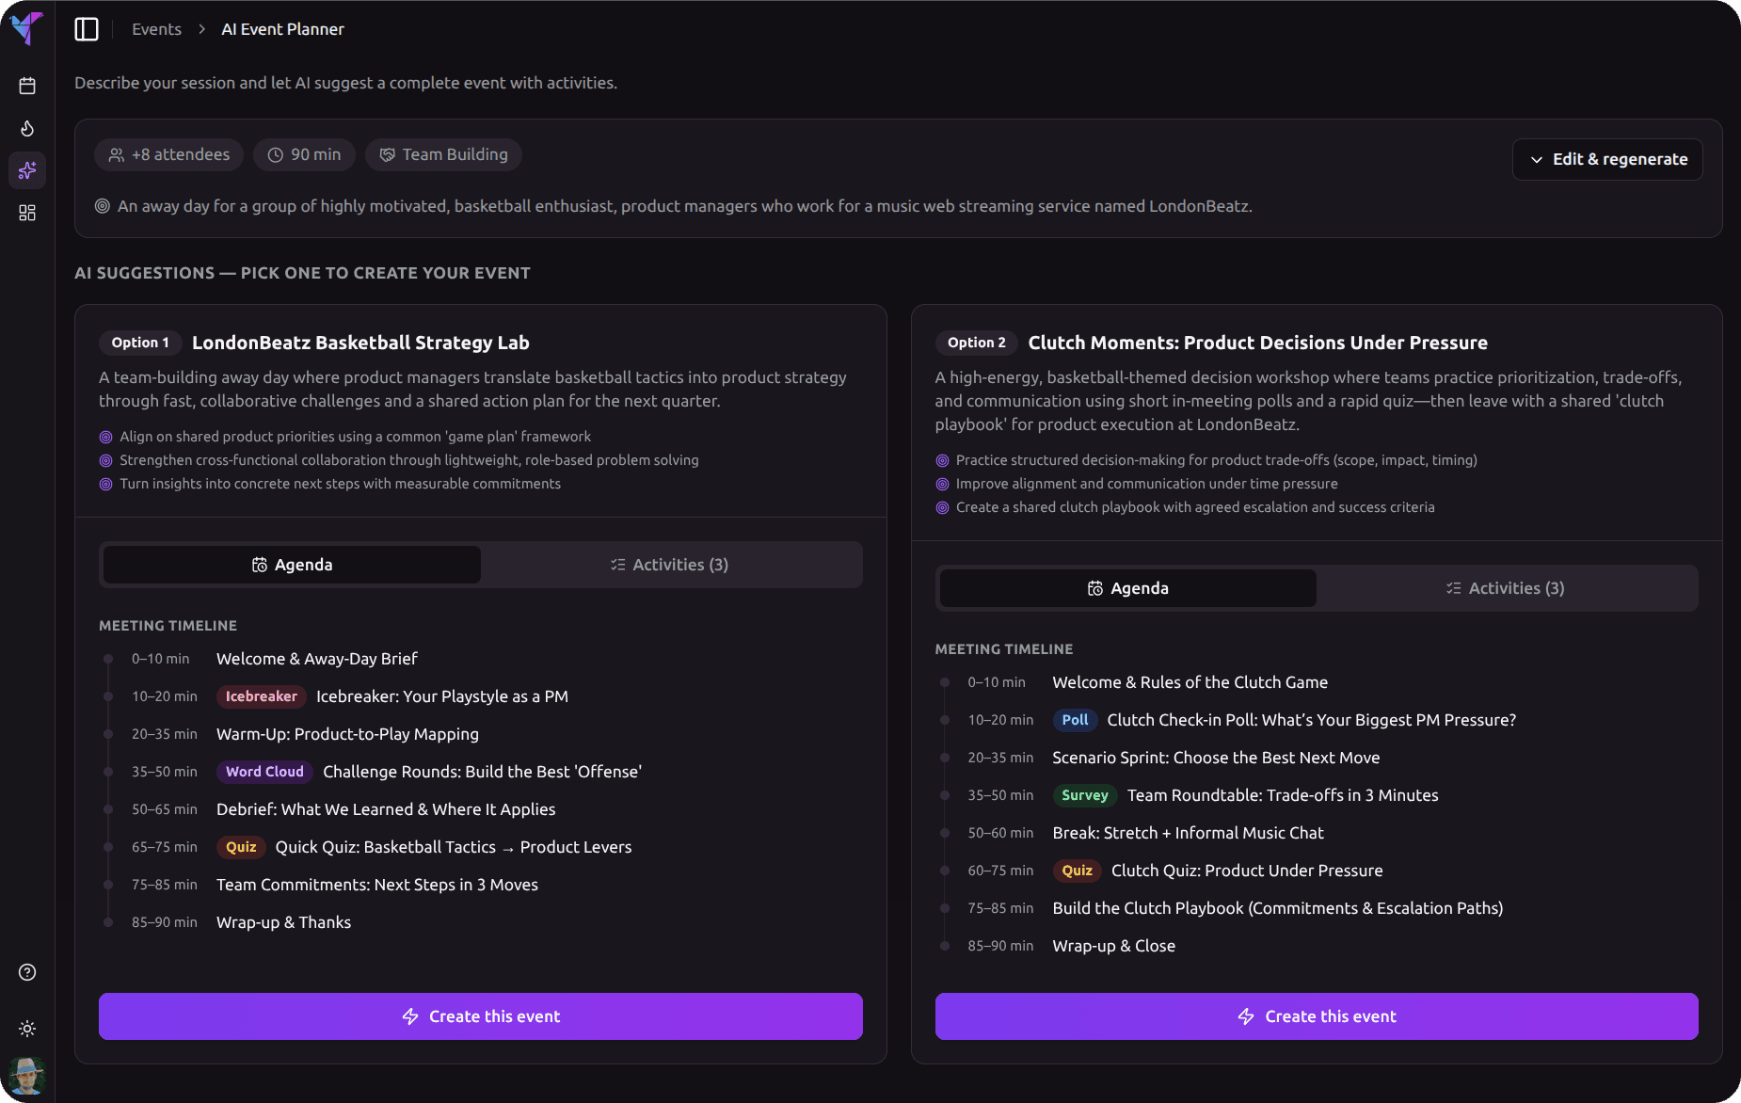The height and width of the screenshot is (1103, 1741).
Task: Click objective 'Turn insights into concrete next steps'
Action: click(x=341, y=484)
